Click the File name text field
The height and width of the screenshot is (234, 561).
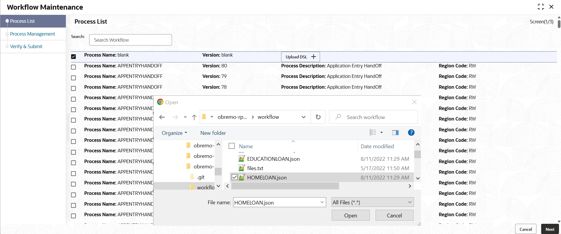276,202
